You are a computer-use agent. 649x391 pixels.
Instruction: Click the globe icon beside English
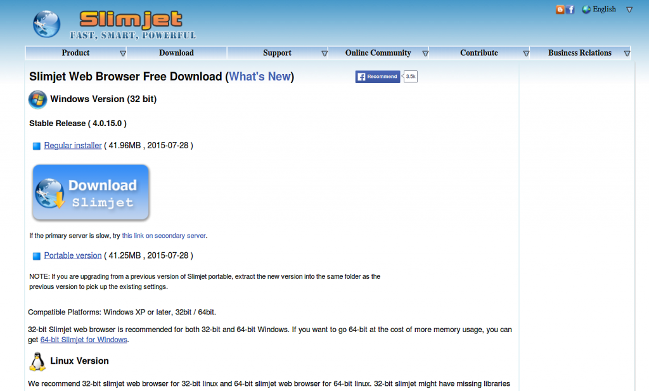[x=586, y=10]
